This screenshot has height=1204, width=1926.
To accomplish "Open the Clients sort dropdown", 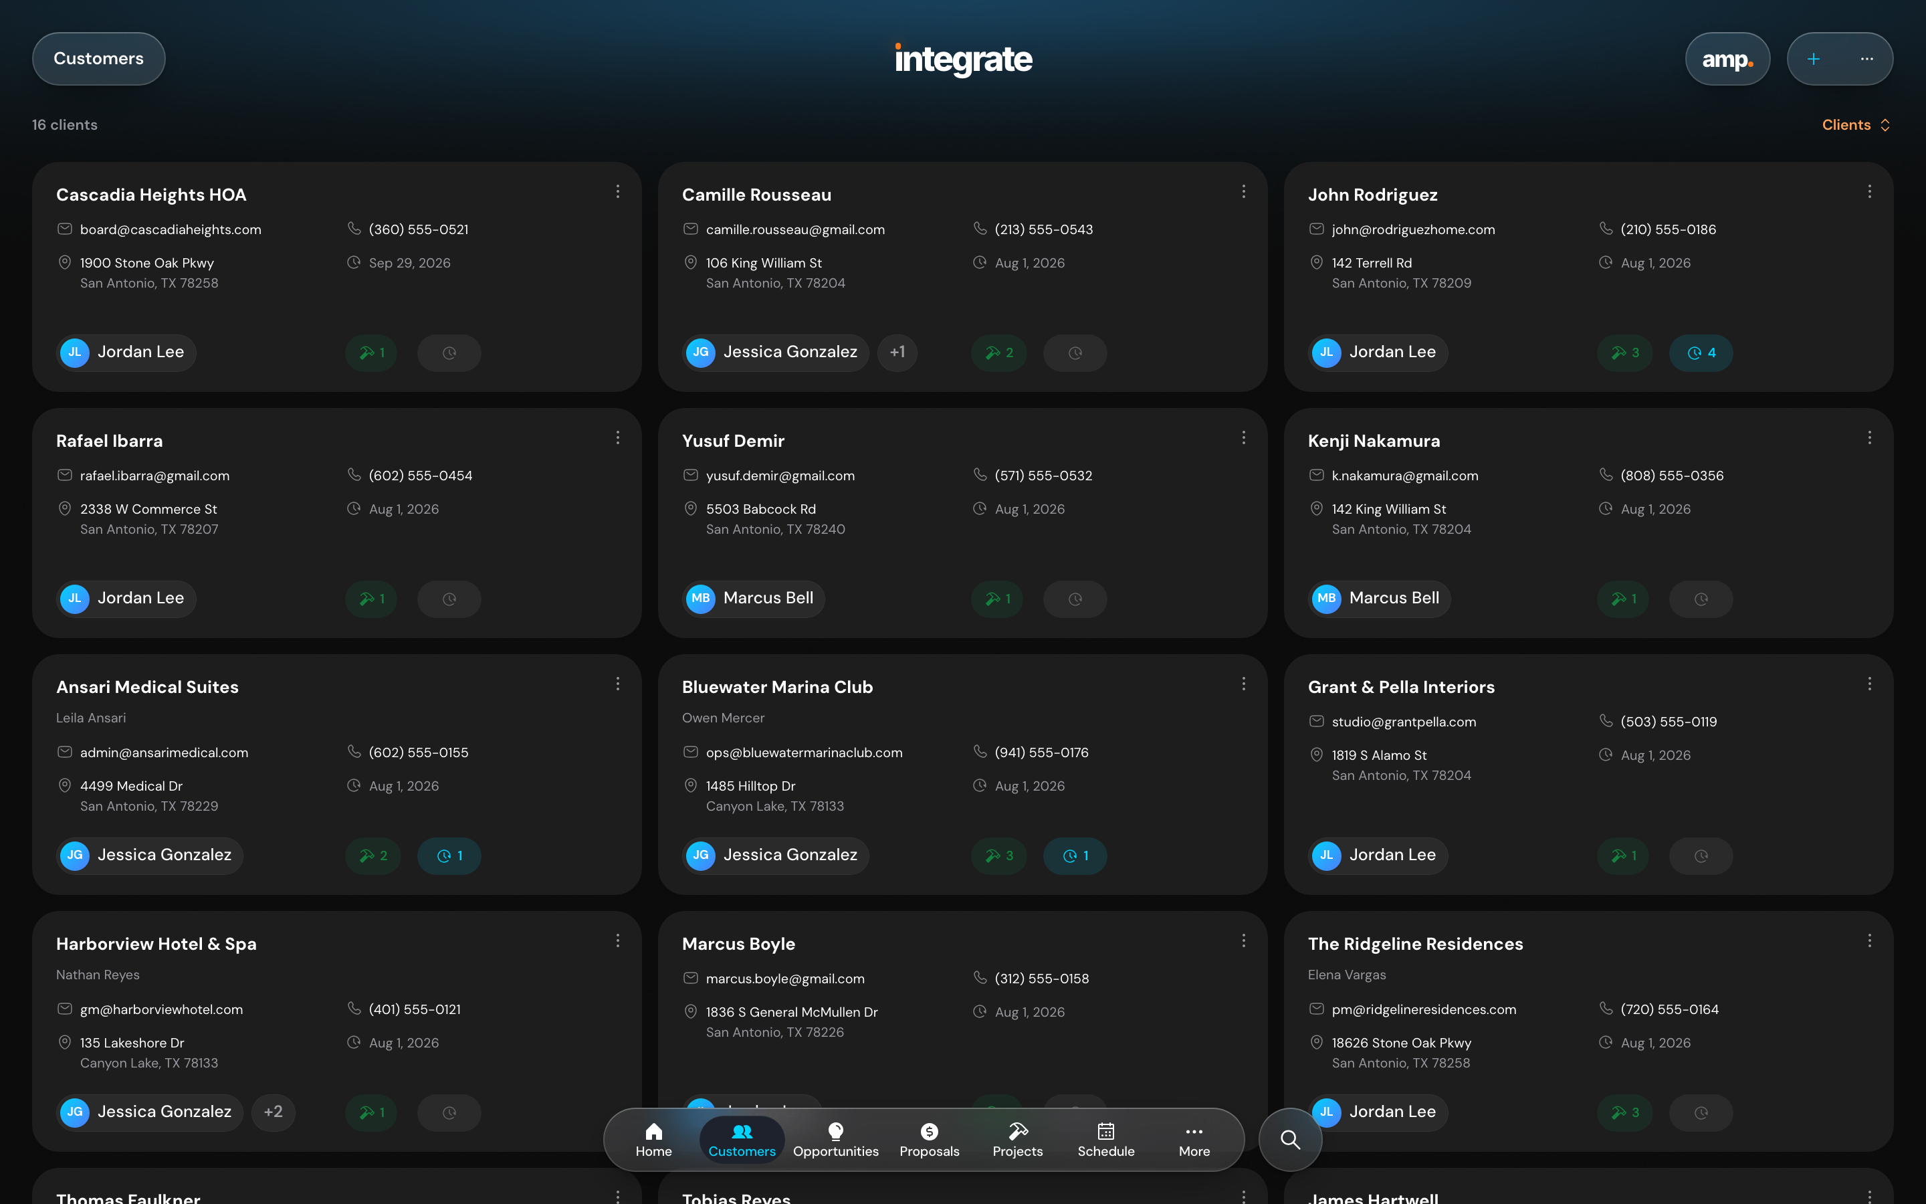I will pos(1855,125).
